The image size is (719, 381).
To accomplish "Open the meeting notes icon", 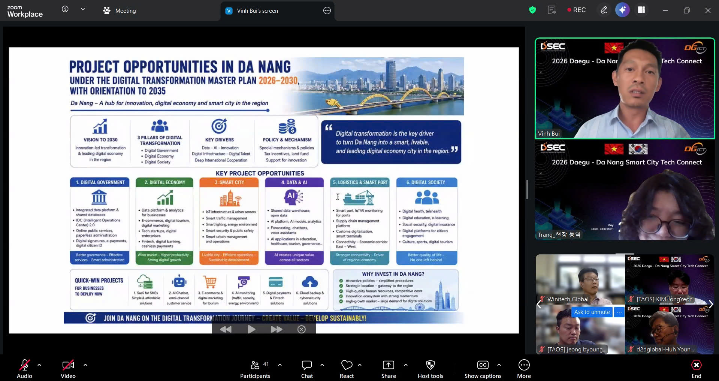I will 552,10.
